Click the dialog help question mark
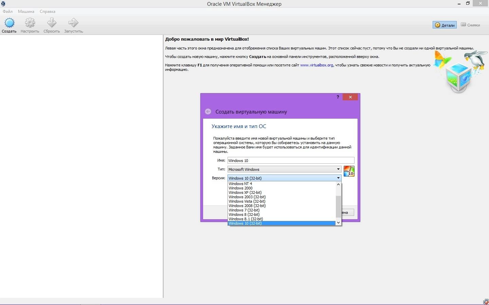This screenshot has height=305, width=489. click(338, 97)
